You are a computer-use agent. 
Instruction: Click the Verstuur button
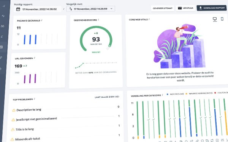(x=185, y=8)
